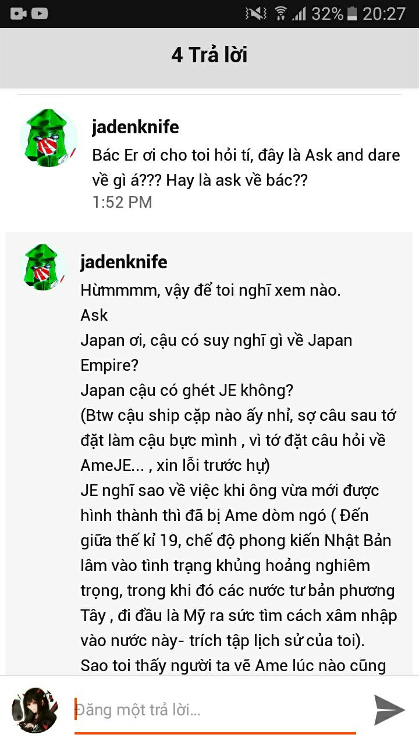
Task: Tap the YouTube notification icon in status bar
Action: coord(40,13)
